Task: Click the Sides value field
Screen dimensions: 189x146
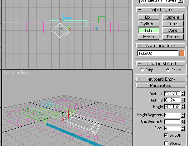Action: [x=172, y=128]
